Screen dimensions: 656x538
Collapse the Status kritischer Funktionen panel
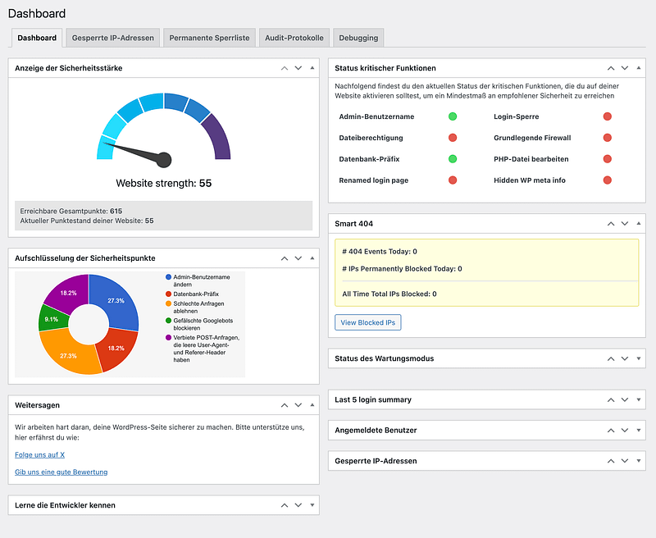click(x=638, y=68)
